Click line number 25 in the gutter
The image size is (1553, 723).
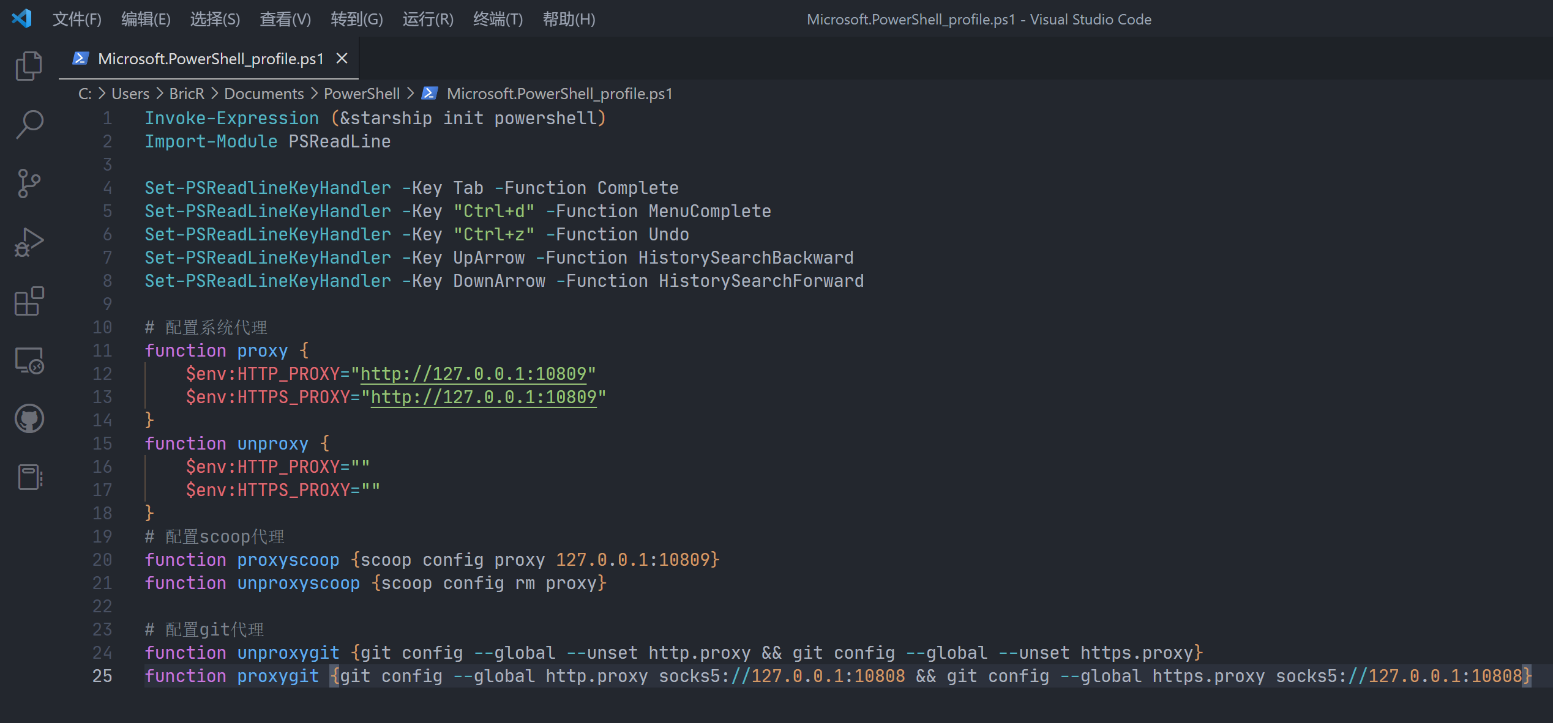tap(102, 676)
